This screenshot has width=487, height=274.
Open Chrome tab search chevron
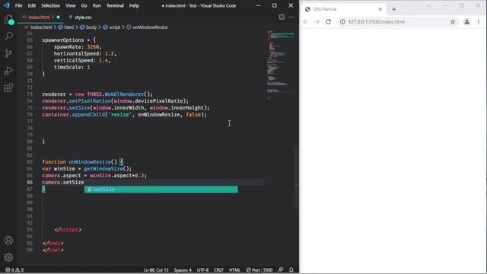pyautogui.click(x=429, y=5)
